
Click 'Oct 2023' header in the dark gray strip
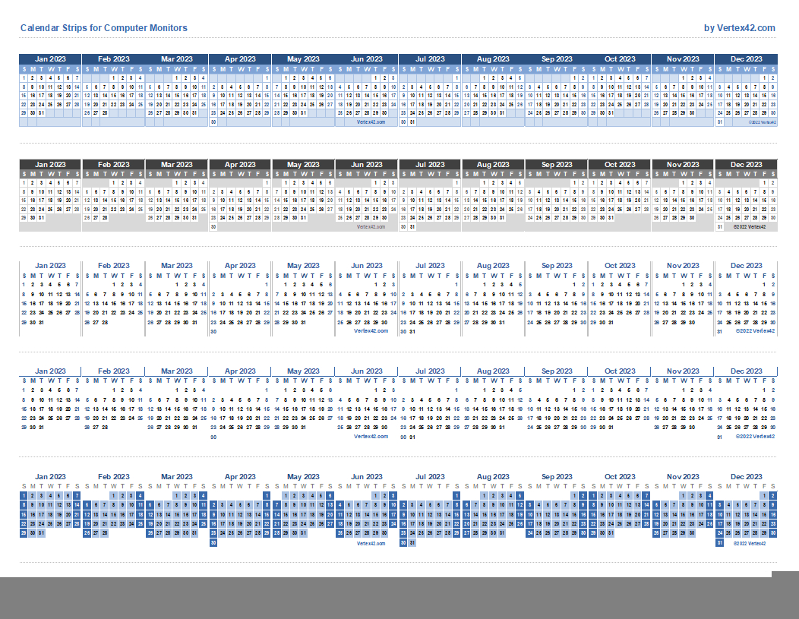(621, 165)
